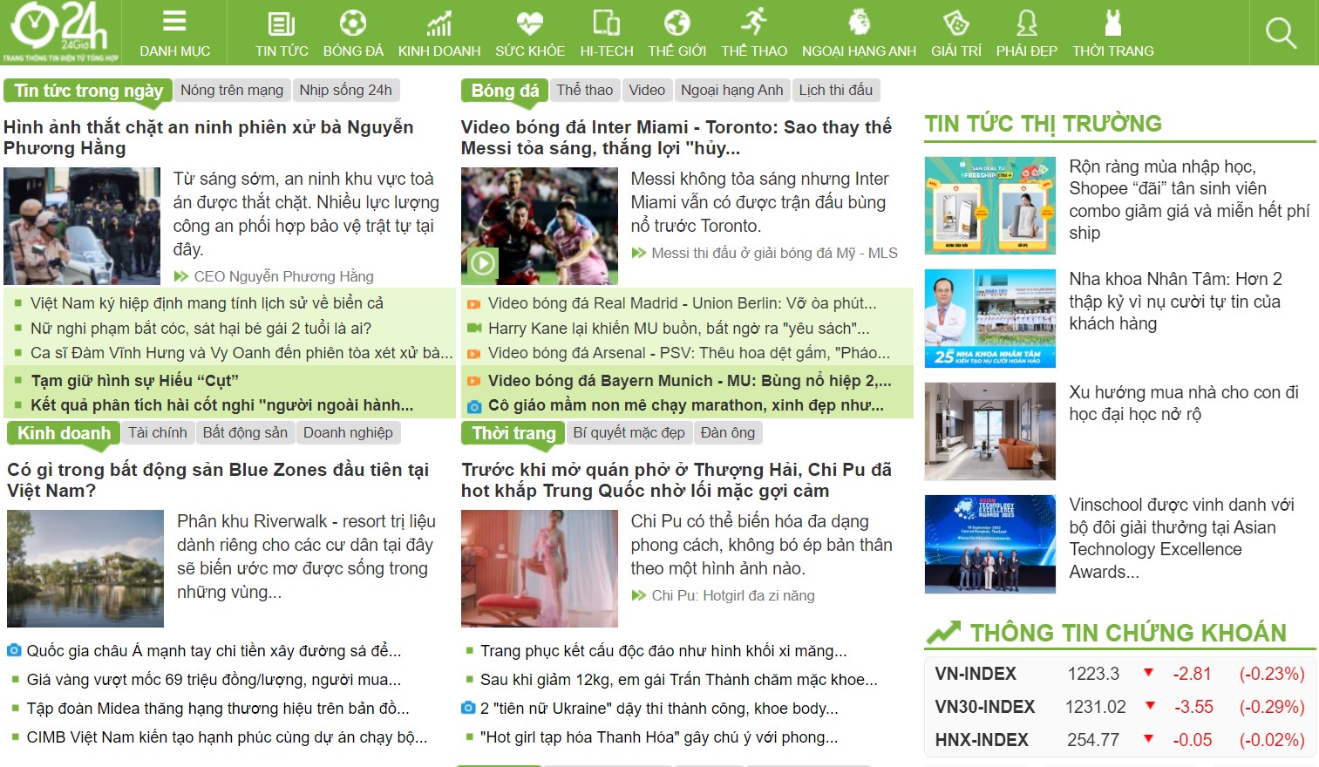Open Tập đoàn Midea thăng hạng article

(x=218, y=709)
